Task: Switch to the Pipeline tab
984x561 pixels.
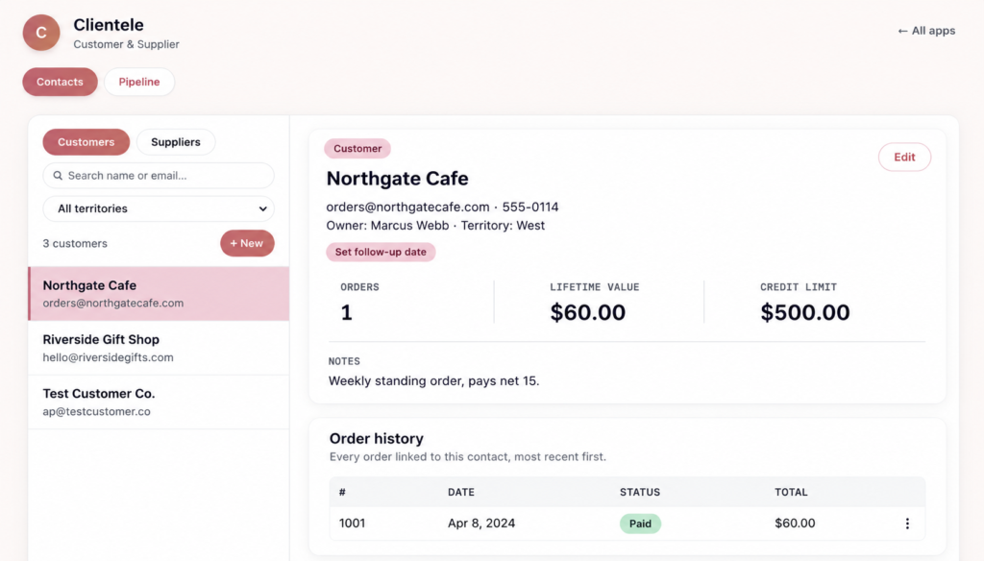Action: click(x=139, y=82)
